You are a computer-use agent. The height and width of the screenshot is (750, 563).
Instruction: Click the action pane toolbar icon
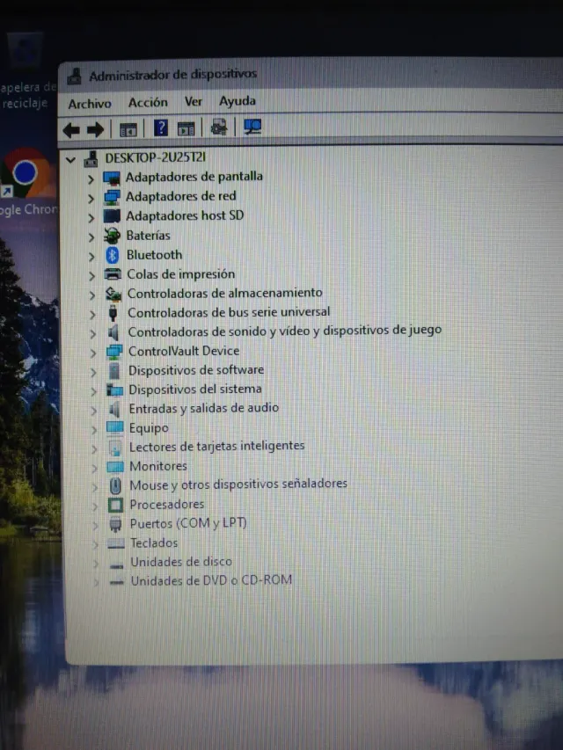coord(186,128)
